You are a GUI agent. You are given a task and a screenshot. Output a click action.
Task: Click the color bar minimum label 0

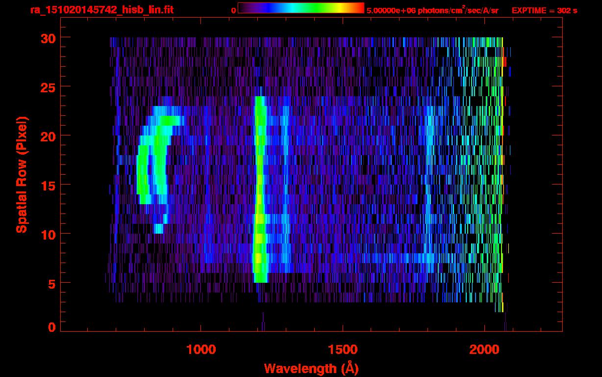(233, 10)
